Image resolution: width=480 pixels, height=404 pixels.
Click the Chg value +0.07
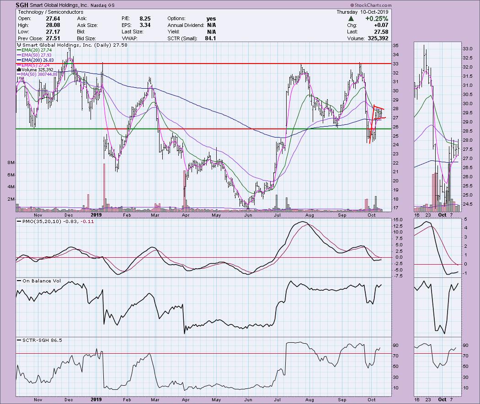tap(381, 25)
